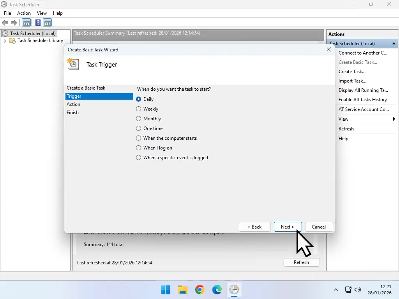Image resolution: width=399 pixels, height=299 pixels.
Task: Toggle the Show/Hide Console Tree icon
Action: pos(26,23)
